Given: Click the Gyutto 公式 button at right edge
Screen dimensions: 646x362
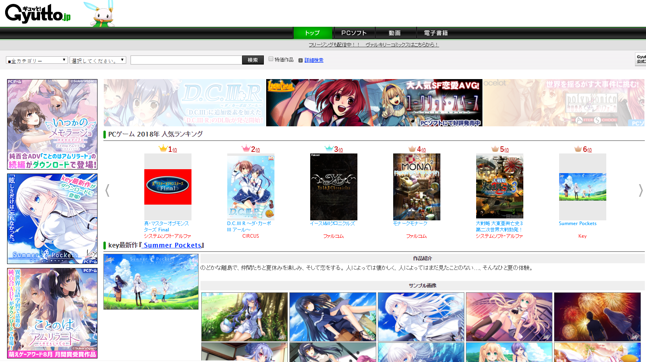Looking at the screenshot, I should (x=640, y=59).
